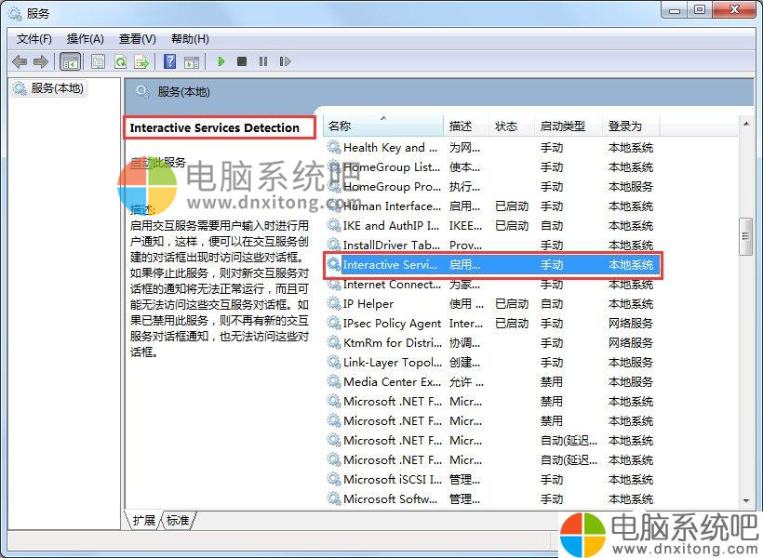763x558 pixels.
Task: Open the 查看(V) menu
Action: (137, 39)
